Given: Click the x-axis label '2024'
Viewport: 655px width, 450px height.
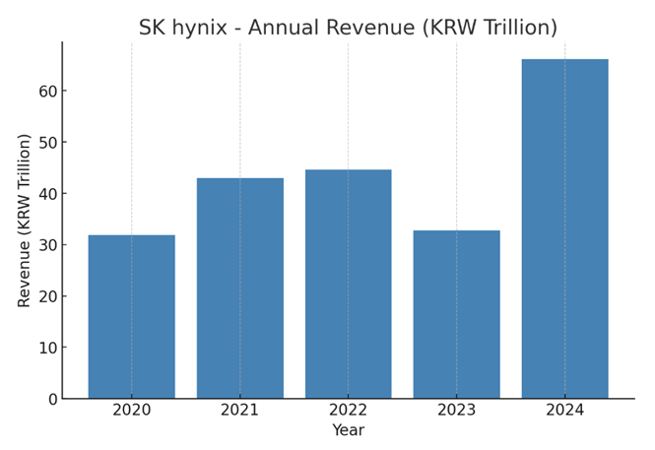Looking at the screenshot, I should (565, 410).
